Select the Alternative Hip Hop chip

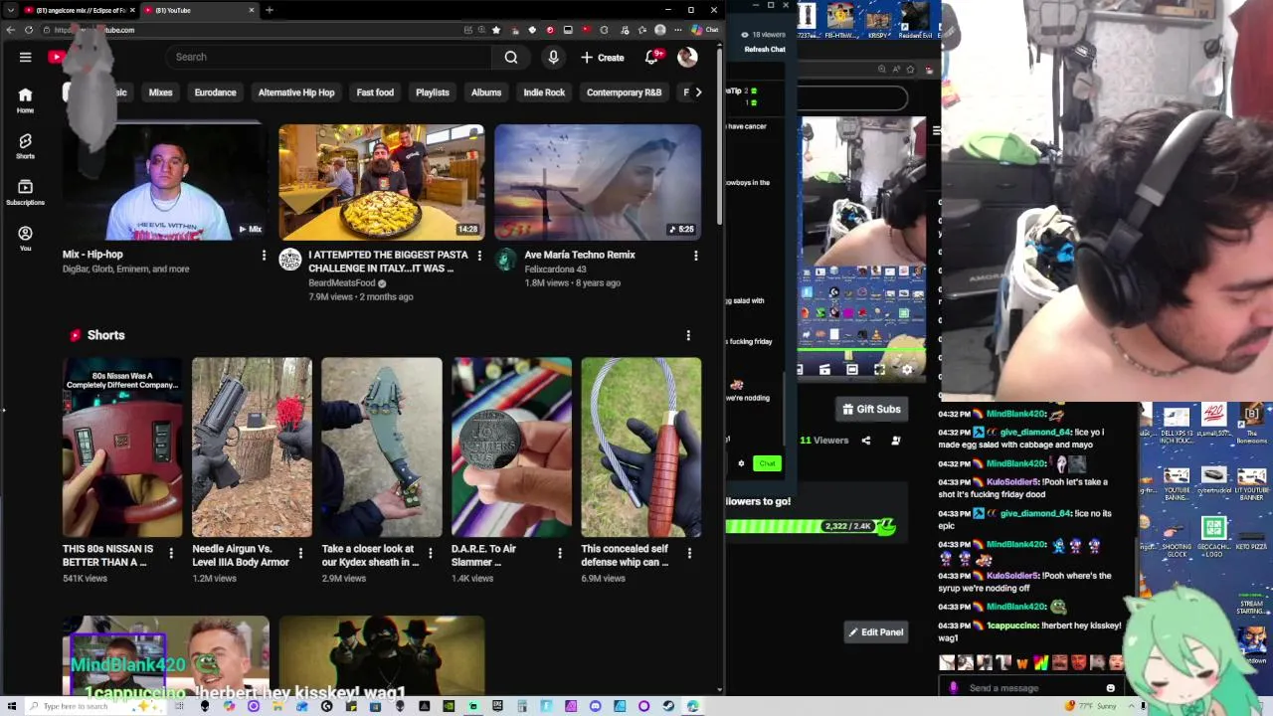click(x=296, y=92)
